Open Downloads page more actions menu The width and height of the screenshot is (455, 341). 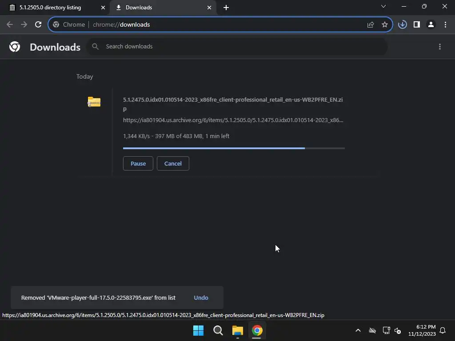439,47
